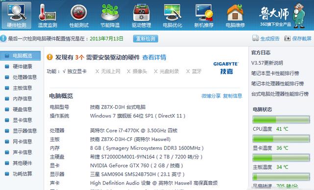314x190 pixels.
Task: Click the 生成报告 document icon
Action: 256,38
